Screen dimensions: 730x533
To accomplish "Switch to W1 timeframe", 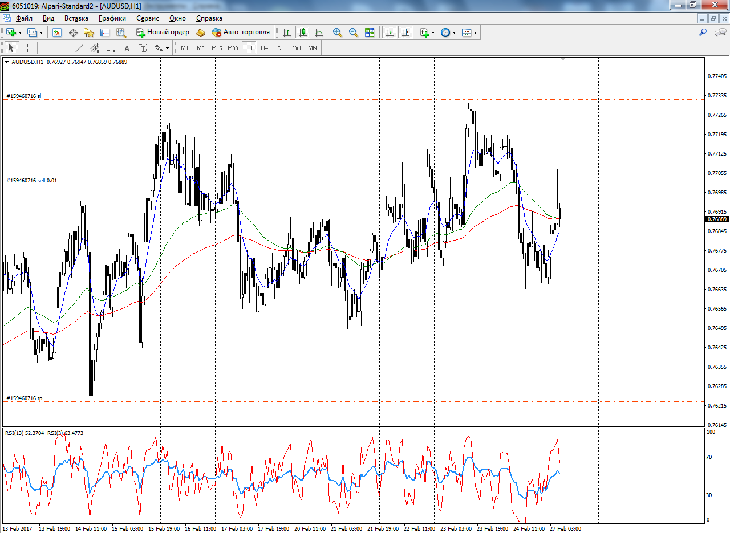I will click(x=297, y=48).
